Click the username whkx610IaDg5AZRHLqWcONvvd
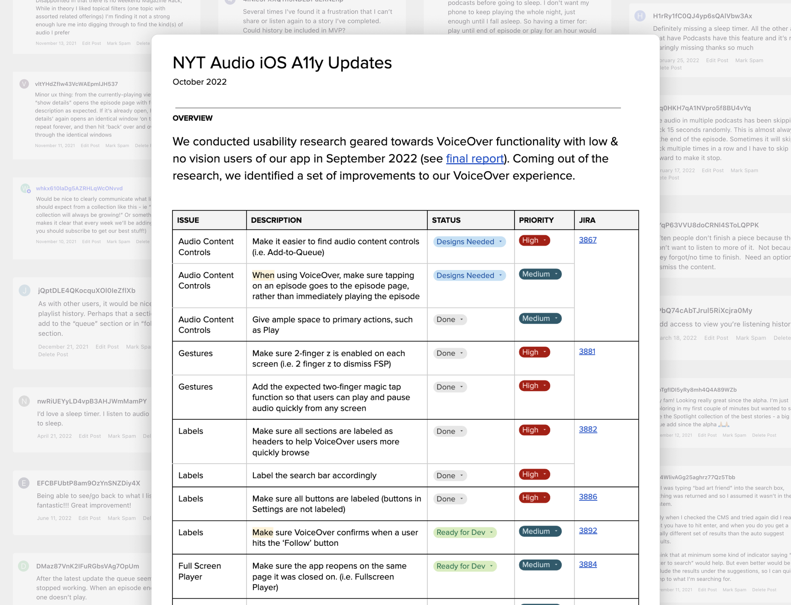Viewport: 791px width, 605px height. click(79, 188)
